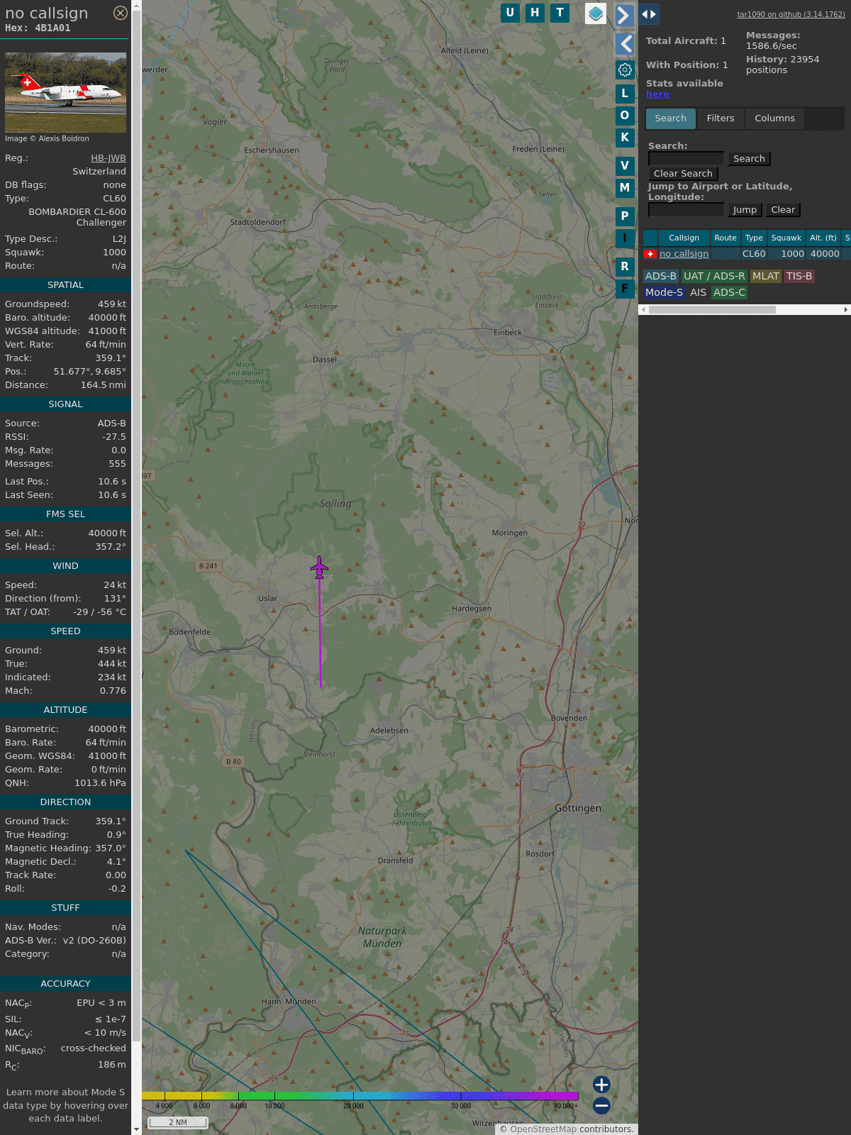Toggle sidebar width with double-arrow icon
Viewport: 851px width, 1135px height.
[x=648, y=14]
